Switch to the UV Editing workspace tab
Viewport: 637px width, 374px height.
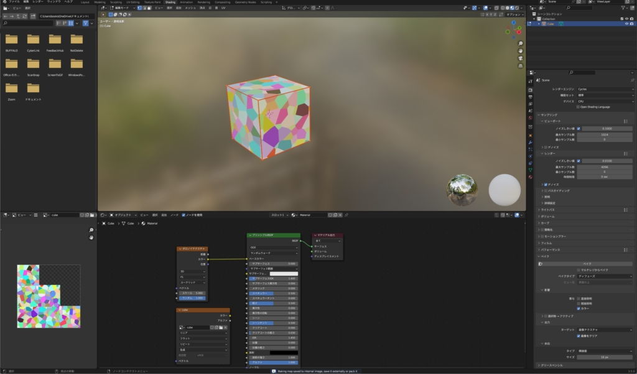(133, 2)
